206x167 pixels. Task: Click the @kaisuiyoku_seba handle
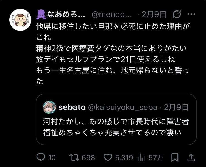(122, 107)
